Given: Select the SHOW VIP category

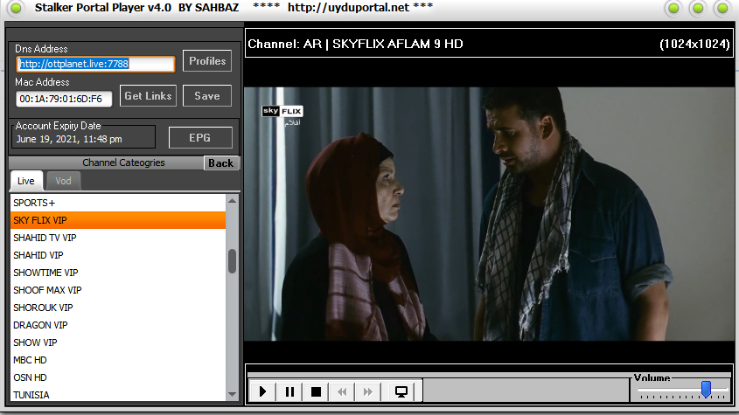Looking at the screenshot, I should (x=118, y=342).
